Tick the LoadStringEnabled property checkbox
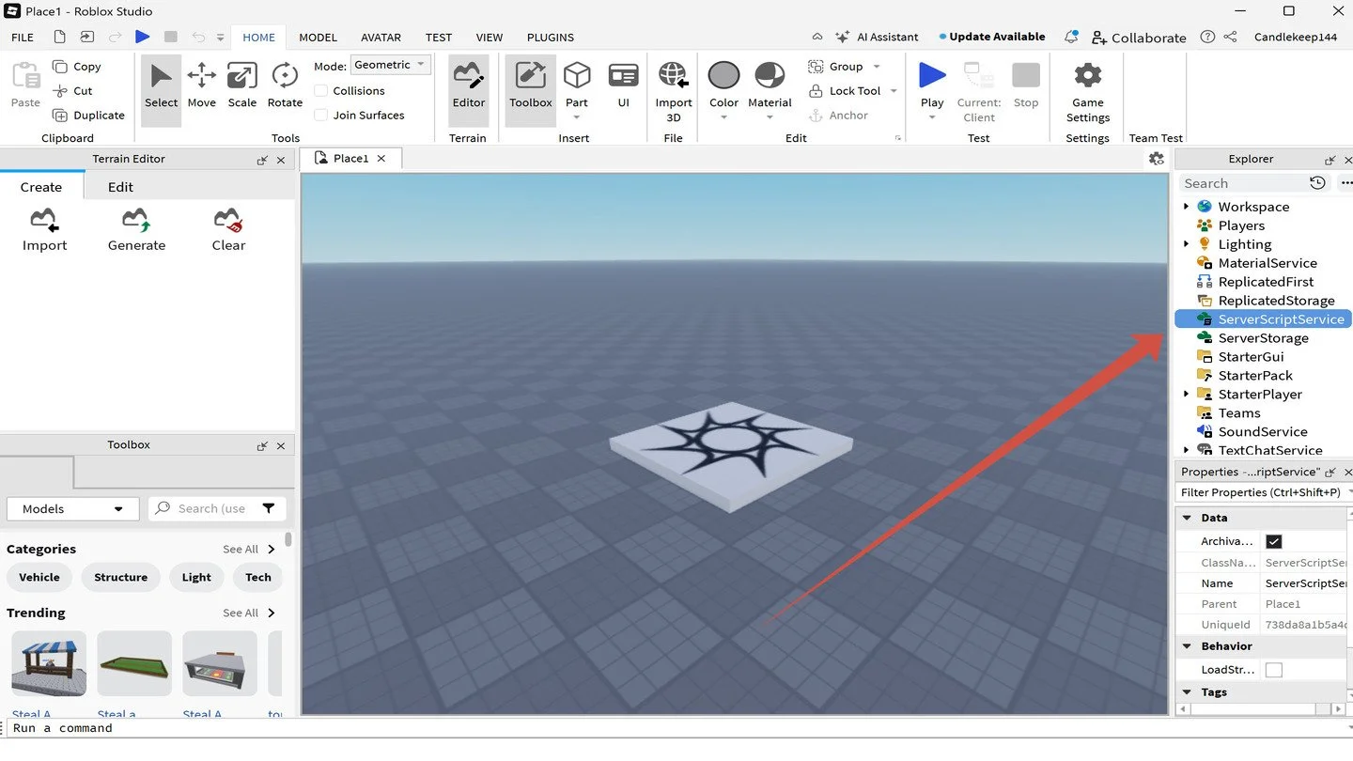The height and width of the screenshot is (761, 1353). coord(1274,670)
